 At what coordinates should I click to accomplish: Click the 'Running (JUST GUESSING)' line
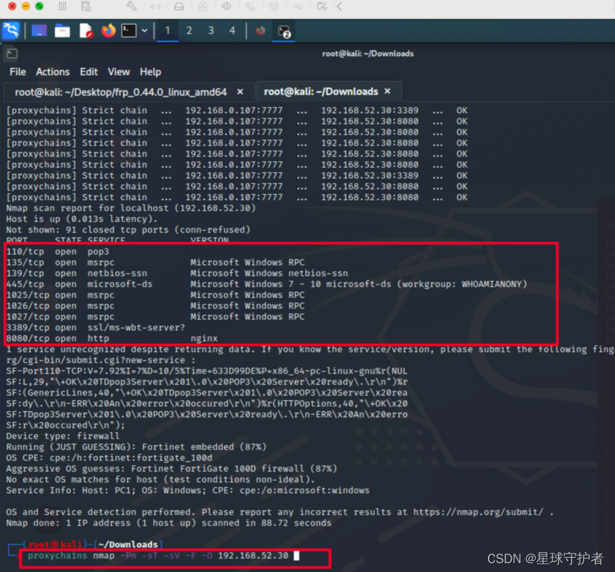(136, 447)
